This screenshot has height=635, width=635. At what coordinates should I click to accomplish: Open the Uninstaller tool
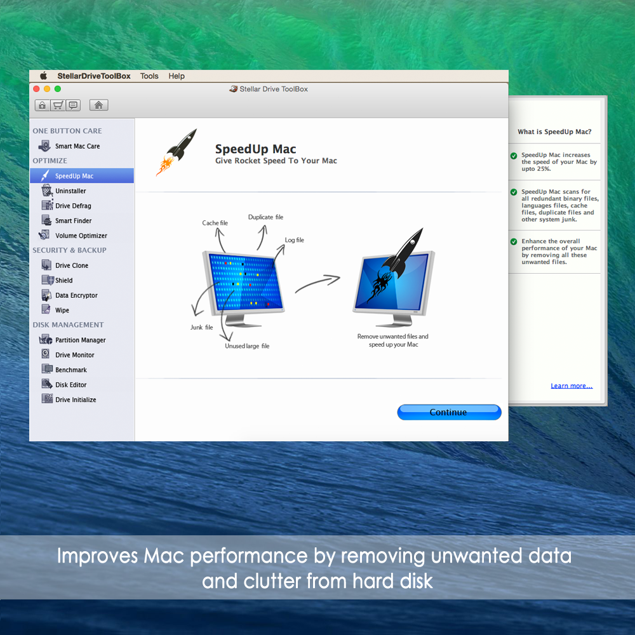tap(70, 190)
